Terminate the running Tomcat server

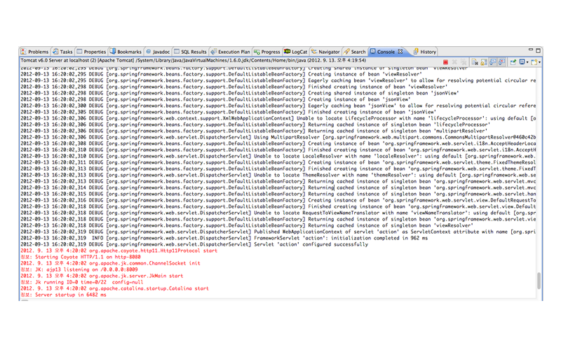pos(445,62)
